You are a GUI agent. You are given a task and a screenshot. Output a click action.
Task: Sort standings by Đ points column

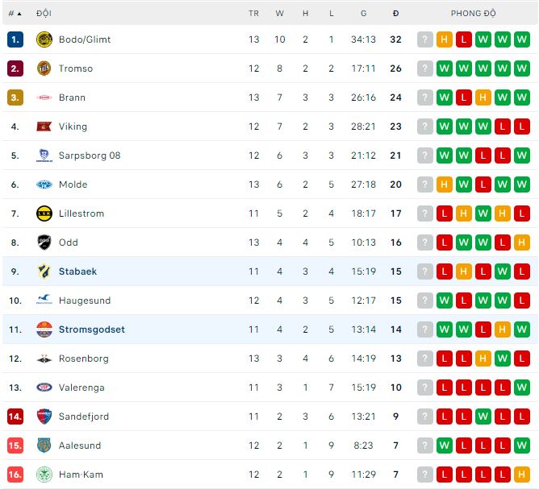pyautogui.click(x=395, y=14)
